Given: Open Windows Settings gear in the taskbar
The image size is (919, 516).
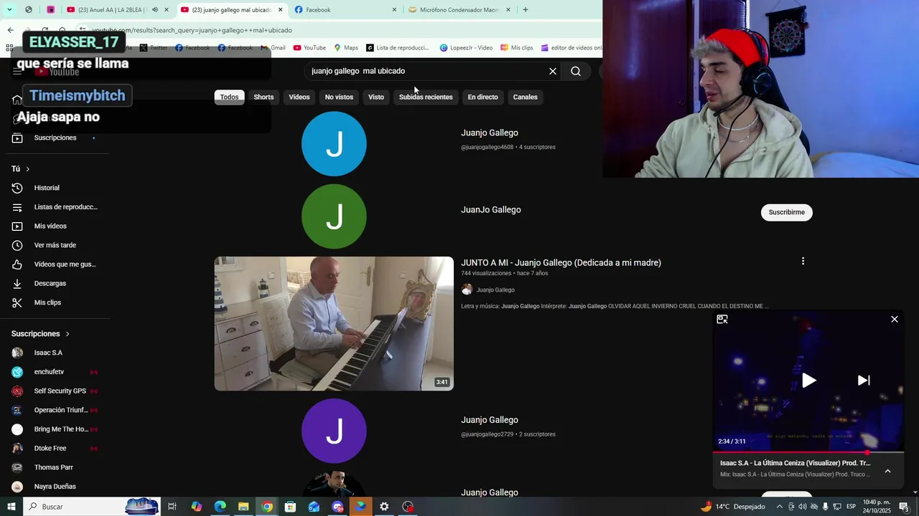Looking at the screenshot, I should [x=384, y=507].
